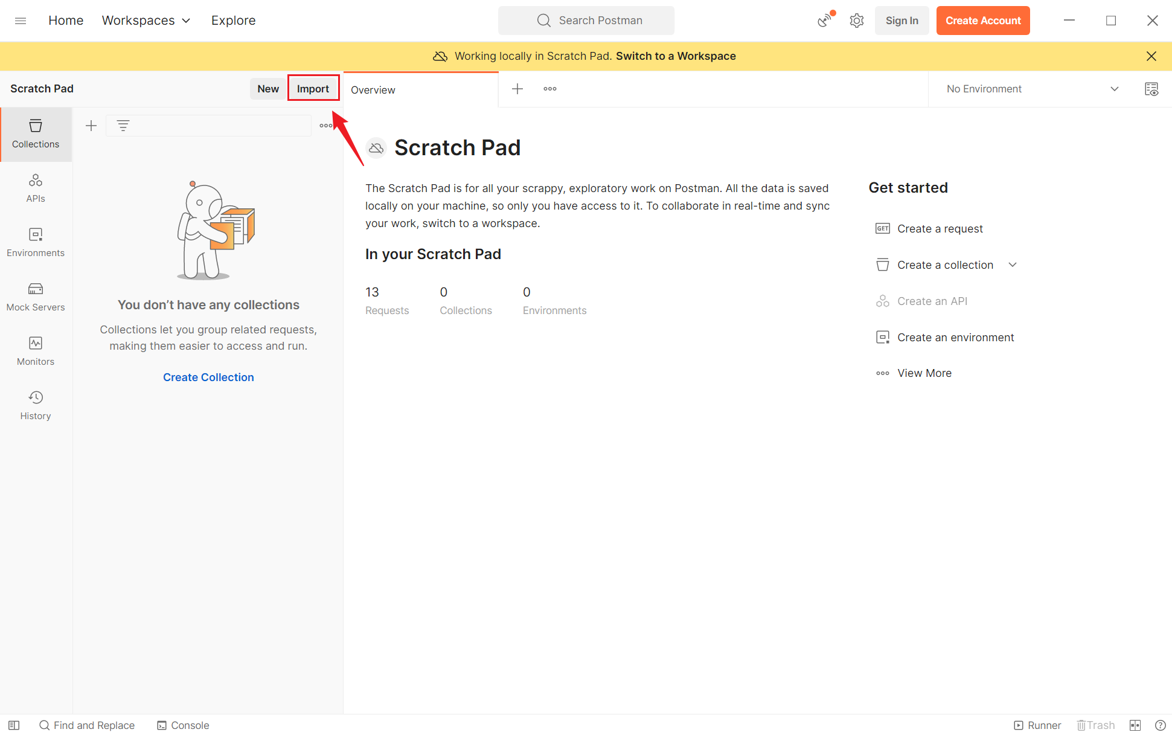Open APIs in the sidebar
Screen dimensions: 1172x735
pyautogui.click(x=36, y=188)
